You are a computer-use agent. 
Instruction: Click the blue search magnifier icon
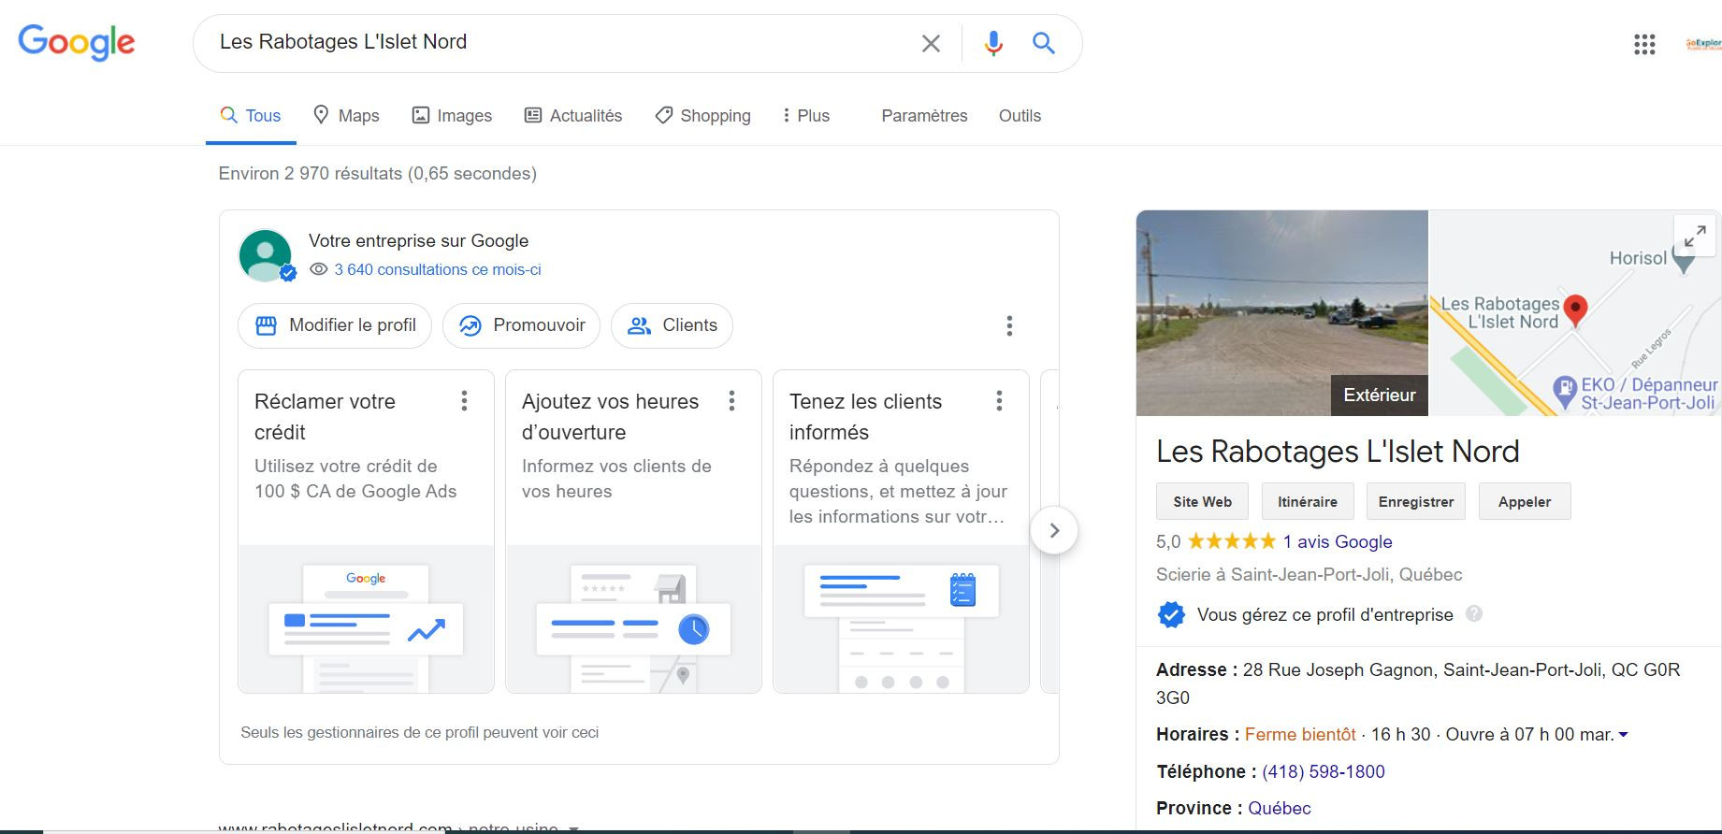(1044, 43)
